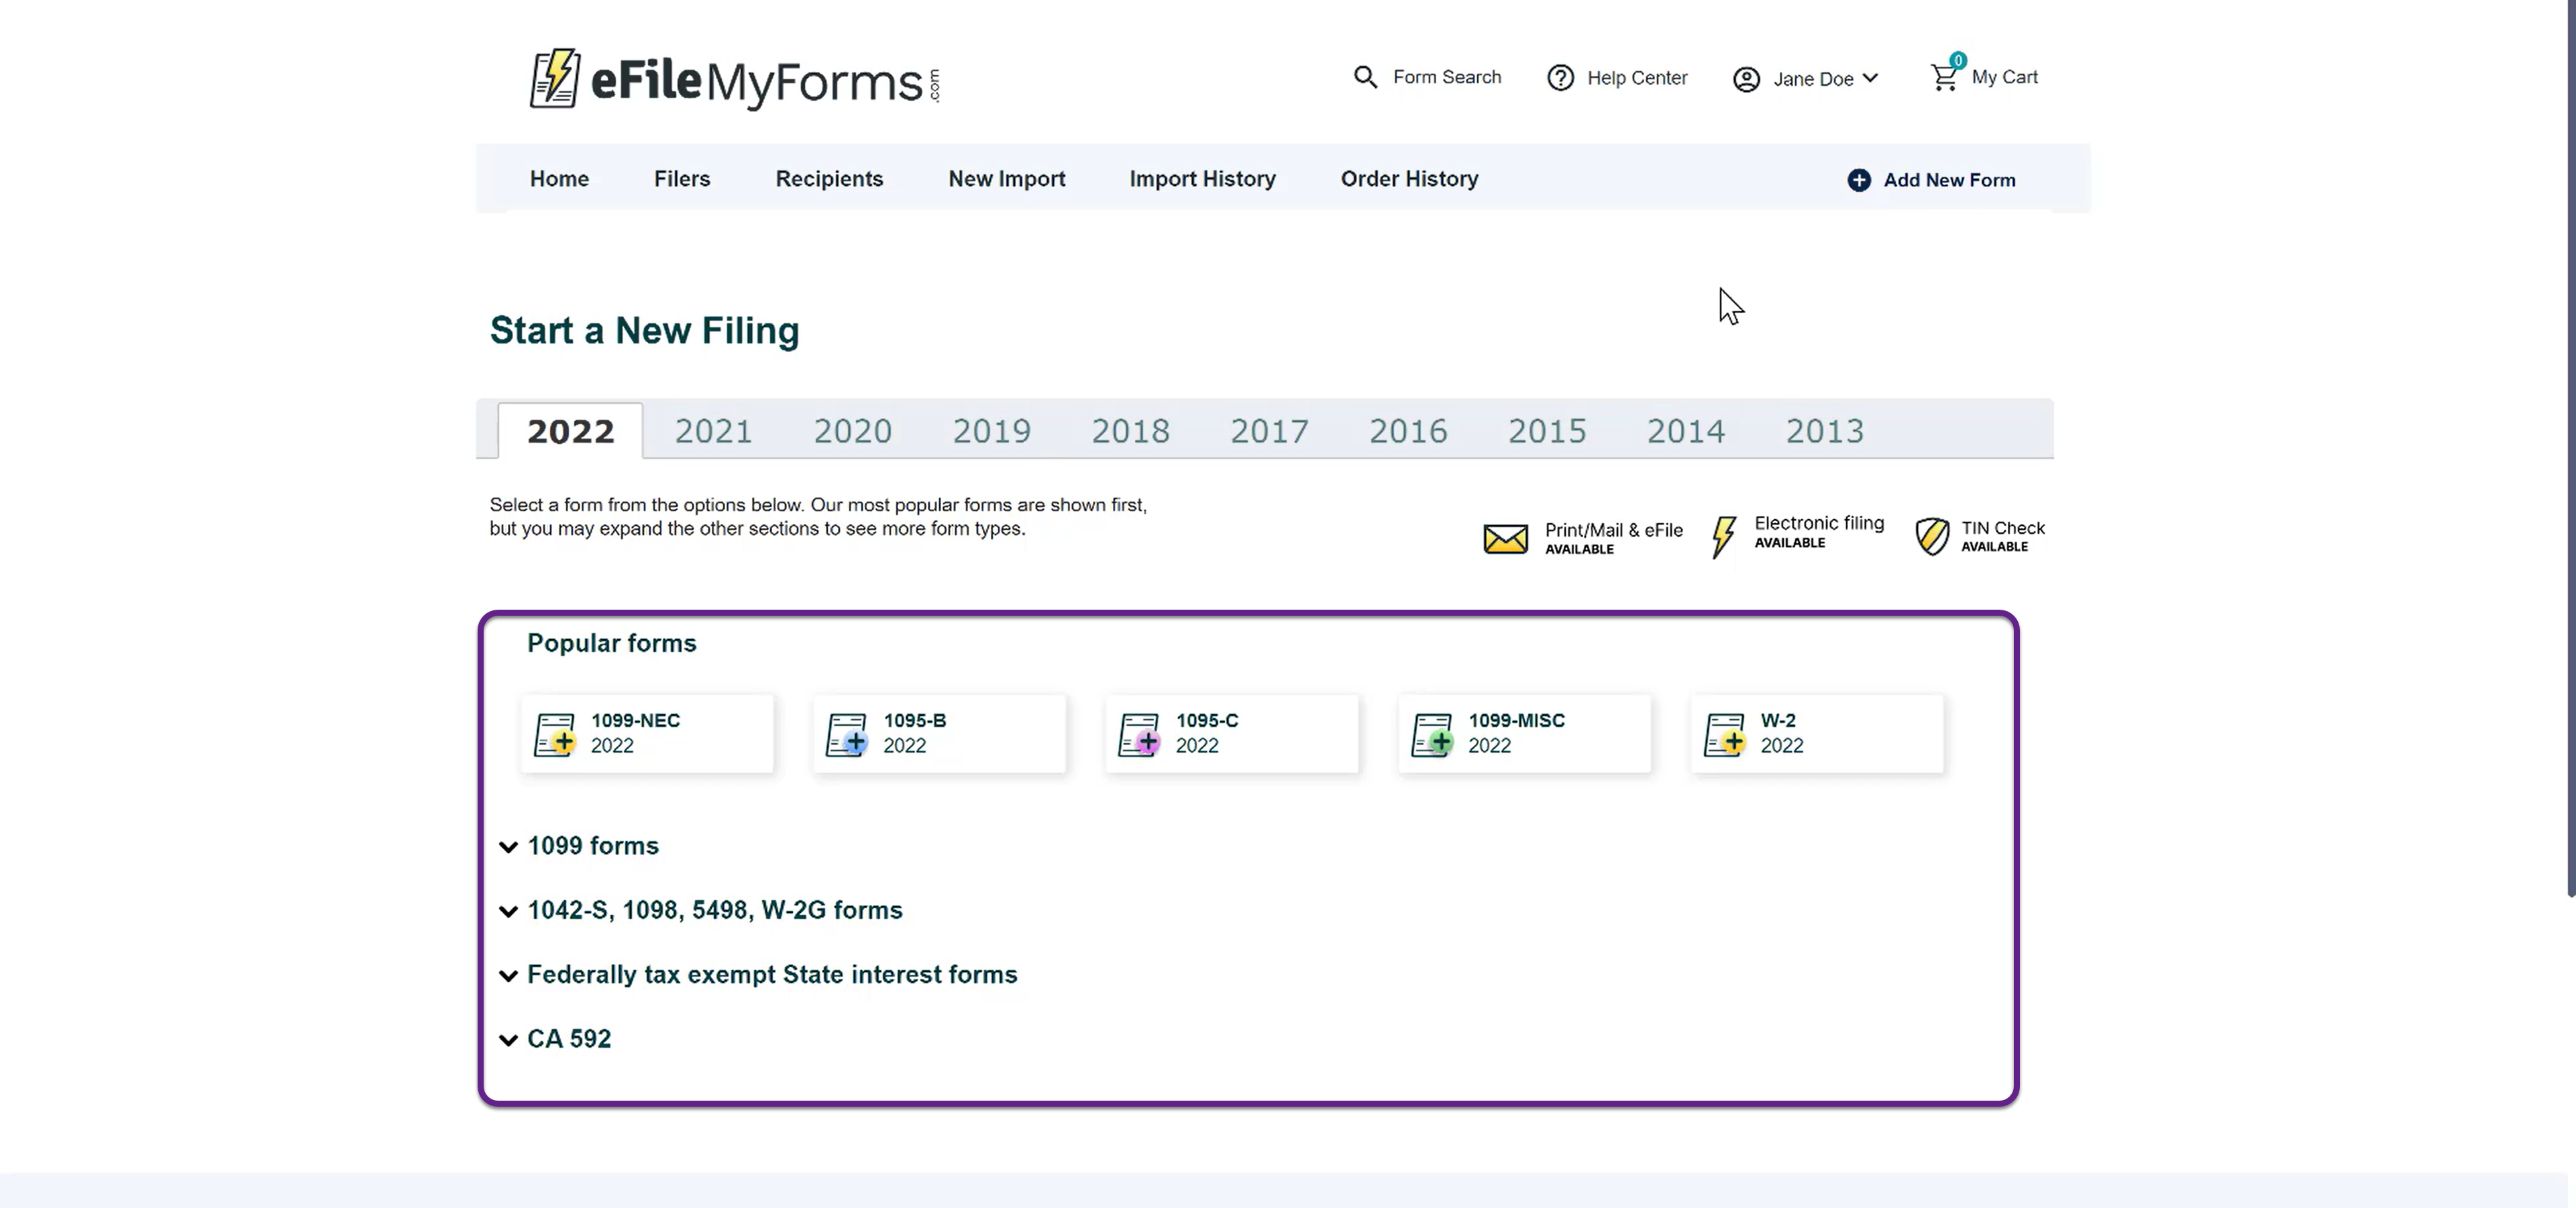This screenshot has height=1208, width=2576.
Task: Switch to the 2021 year tab
Action: click(x=713, y=431)
